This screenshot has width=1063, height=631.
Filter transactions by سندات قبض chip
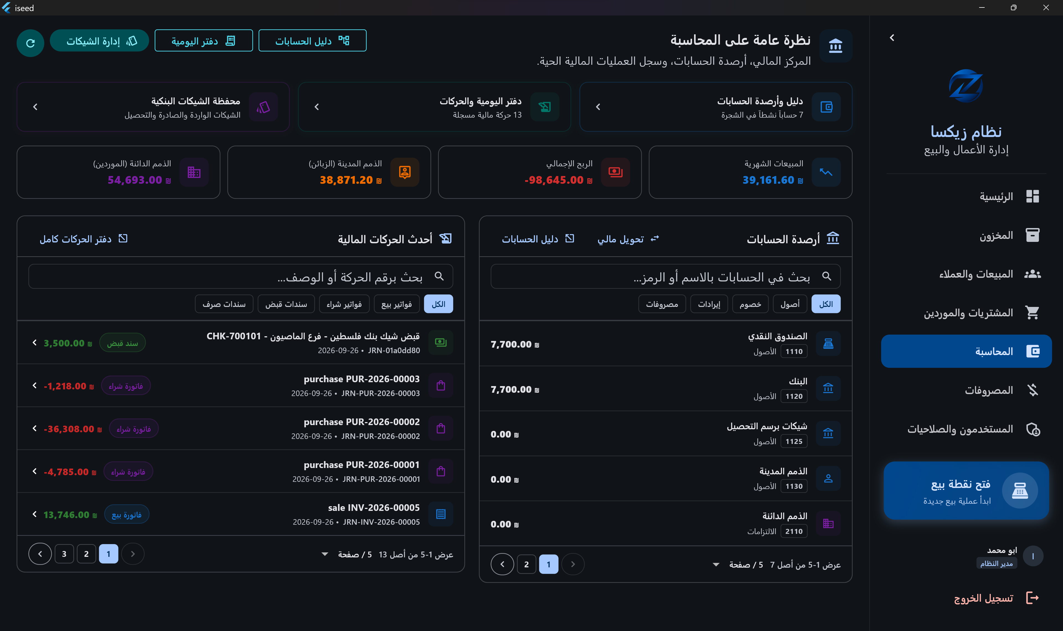pos(286,304)
